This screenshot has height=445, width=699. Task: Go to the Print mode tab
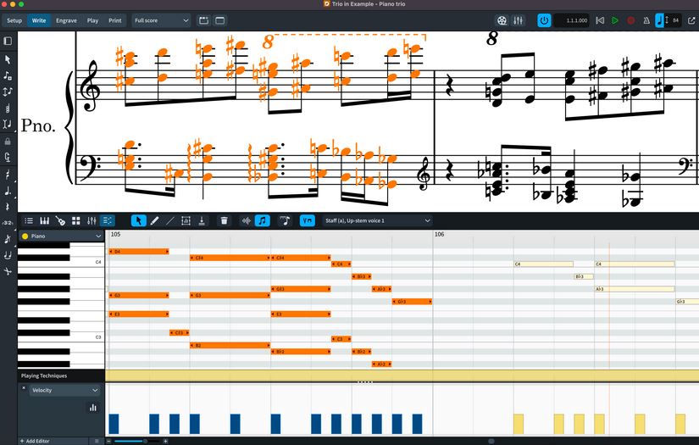click(115, 20)
